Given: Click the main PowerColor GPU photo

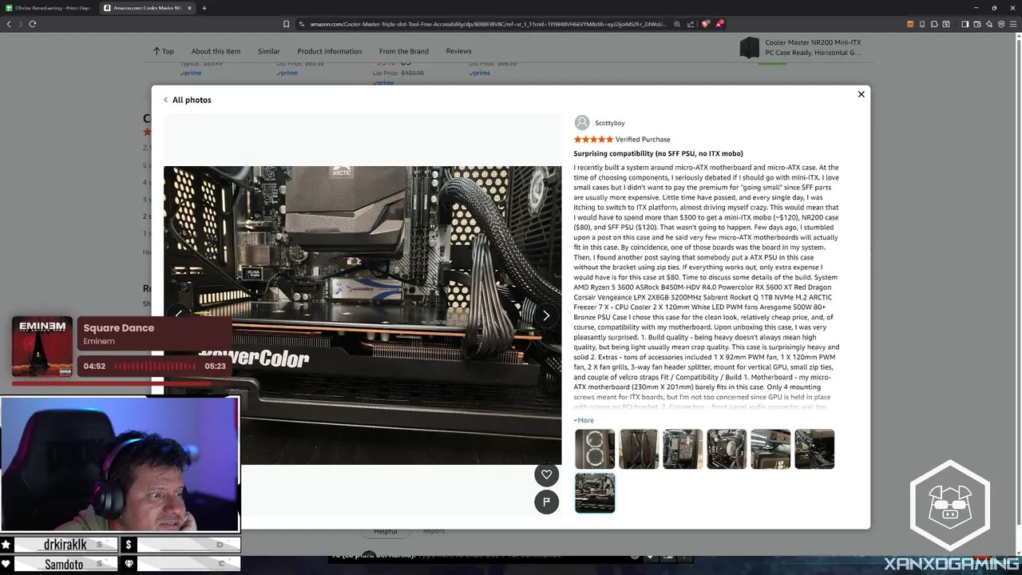Looking at the screenshot, I should tap(362, 315).
